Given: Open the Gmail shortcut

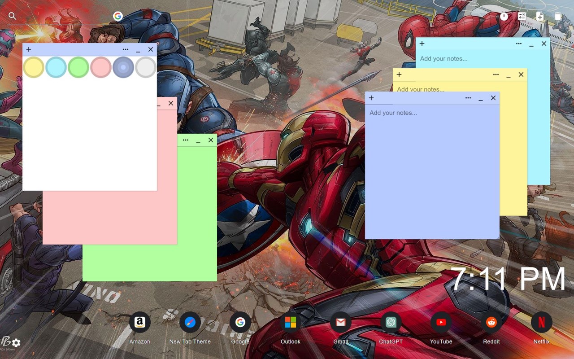Looking at the screenshot, I should pyautogui.click(x=340, y=322).
